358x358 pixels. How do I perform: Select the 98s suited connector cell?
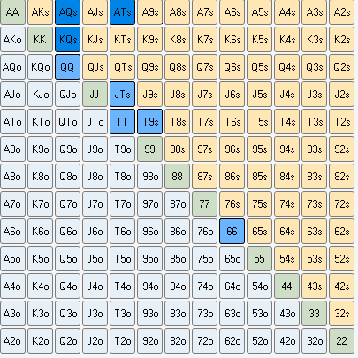point(177,149)
